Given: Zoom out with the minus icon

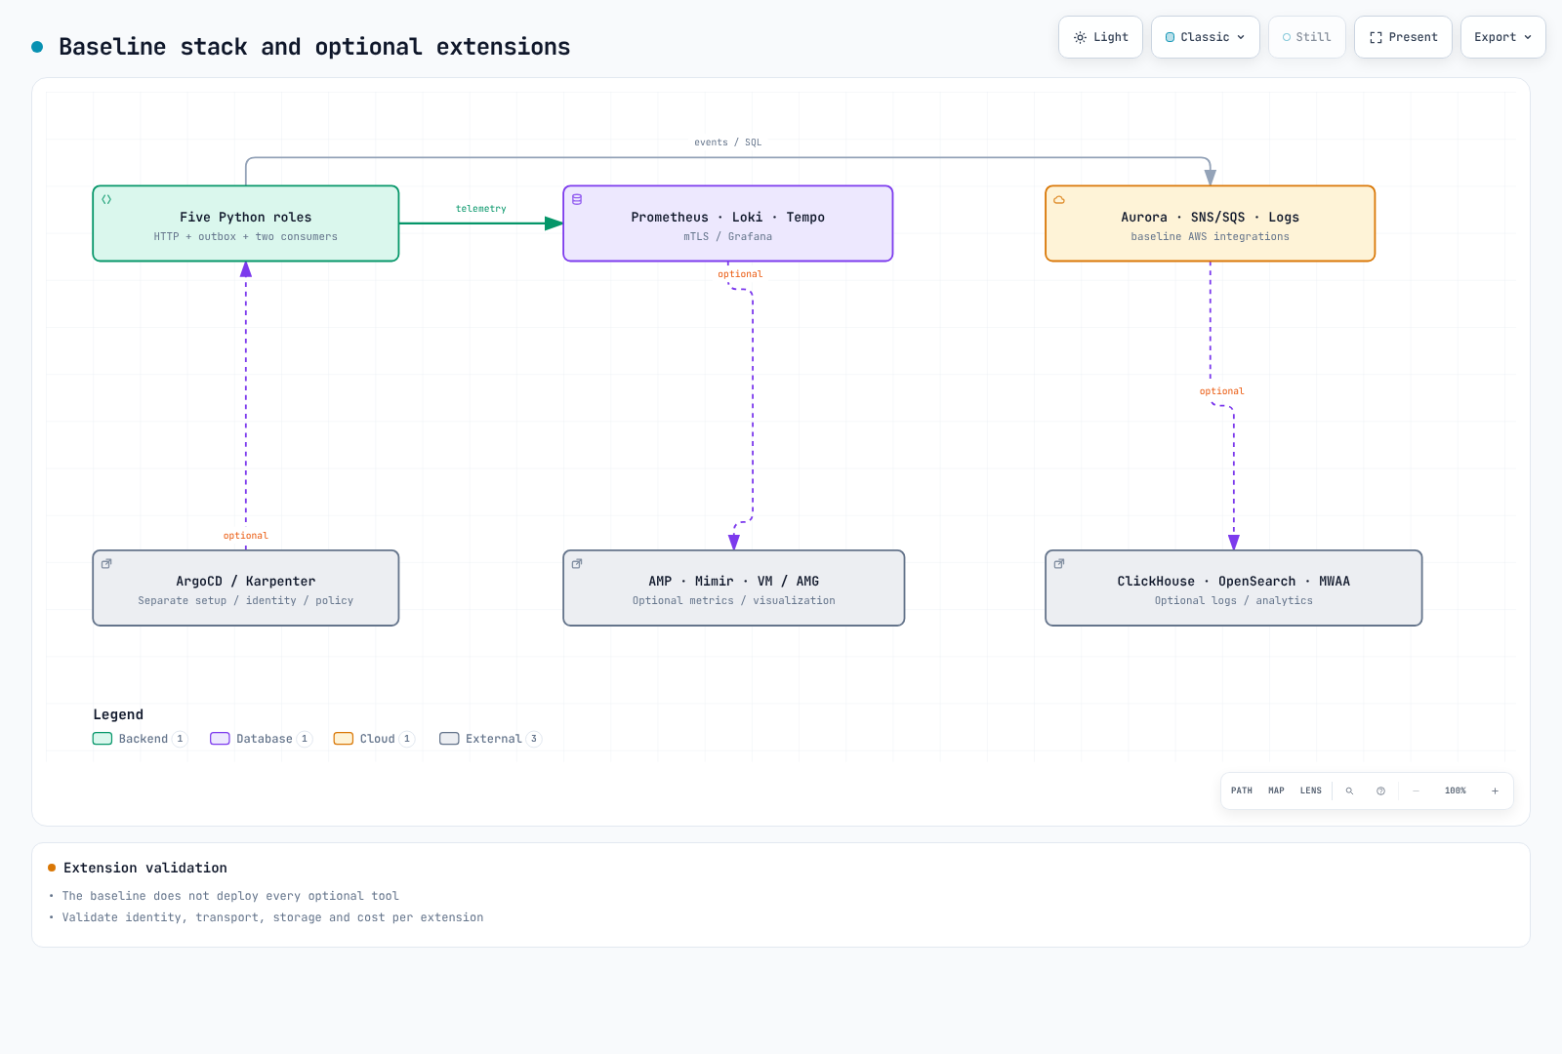Looking at the screenshot, I should (1416, 790).
